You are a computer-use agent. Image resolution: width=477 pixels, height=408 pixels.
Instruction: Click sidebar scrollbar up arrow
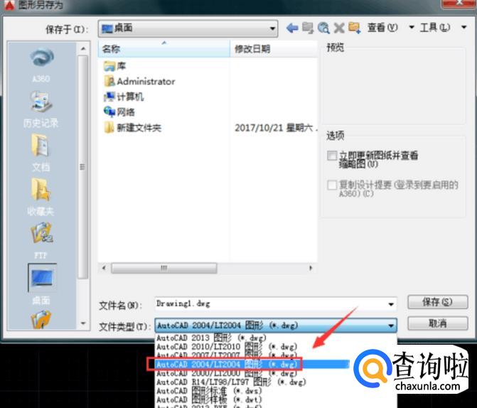(83, 48)
